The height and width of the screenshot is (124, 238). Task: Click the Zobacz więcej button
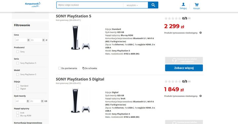[184, 68]
